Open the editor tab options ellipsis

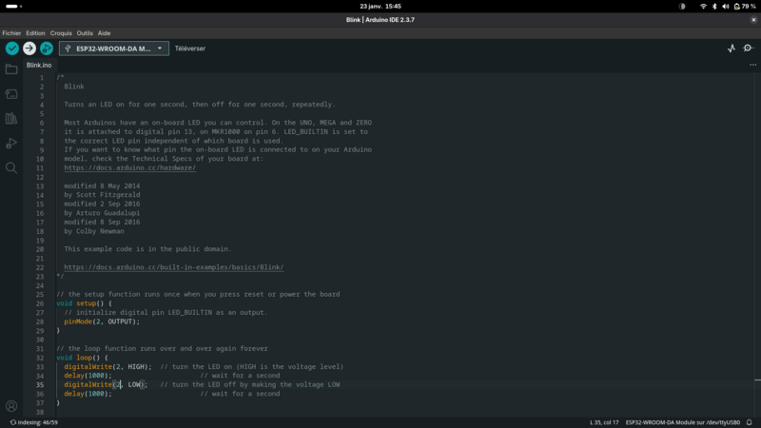tap(752, 65)
